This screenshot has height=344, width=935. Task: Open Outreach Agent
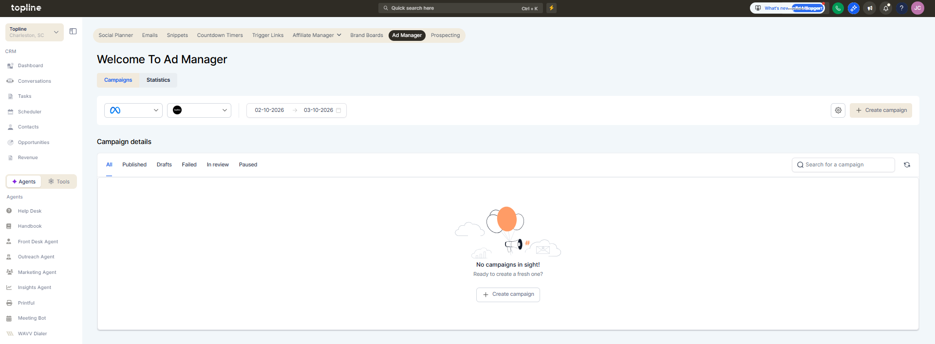36,257
